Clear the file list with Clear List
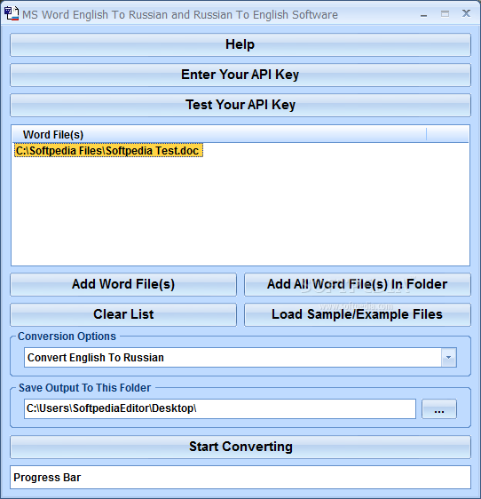 coord(123,314)
